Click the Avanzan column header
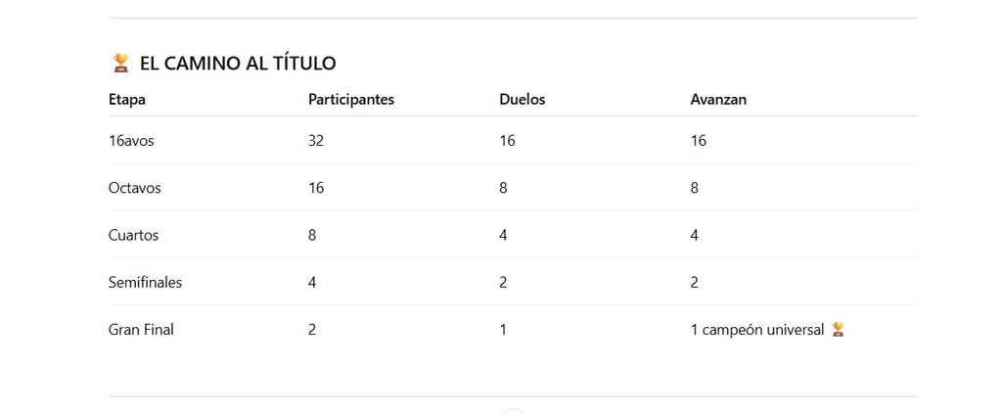1002x414 pixels. (718, 100)
